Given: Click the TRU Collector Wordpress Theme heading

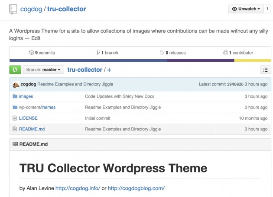Looking at the screenshot, I should pos(114,168).
